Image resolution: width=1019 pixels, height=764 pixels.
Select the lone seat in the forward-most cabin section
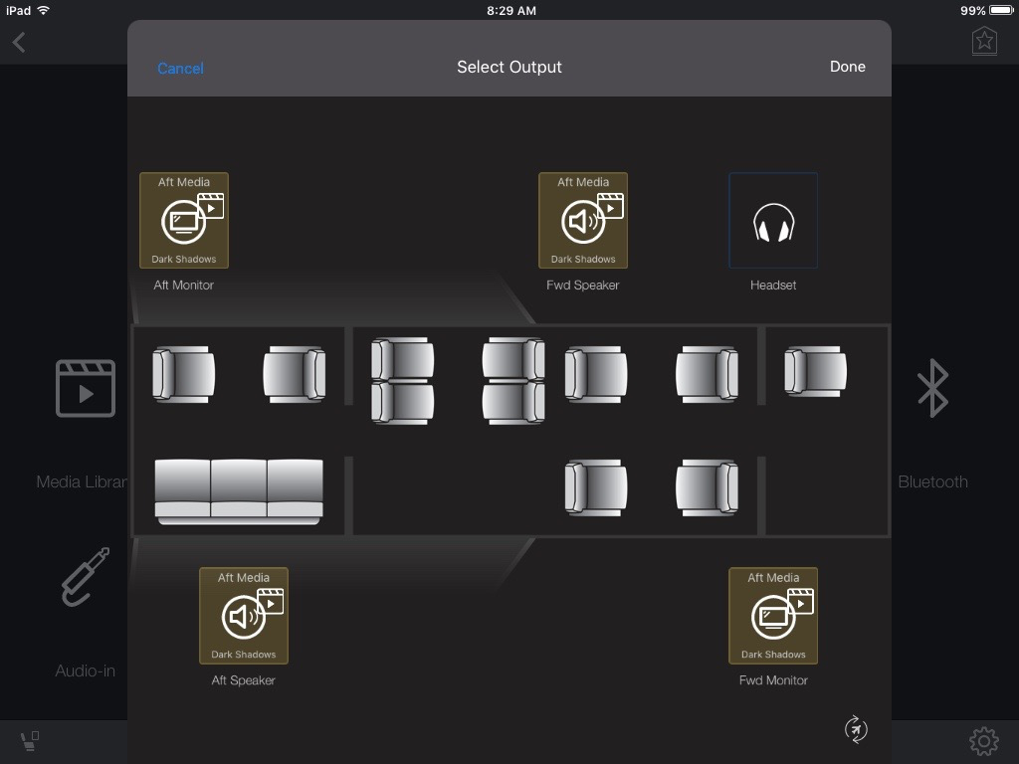[816, 372]
